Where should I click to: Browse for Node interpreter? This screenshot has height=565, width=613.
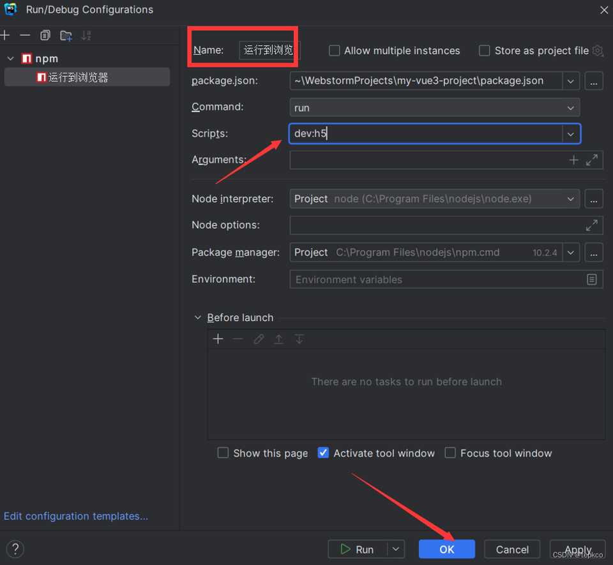pyautogui.click(x=594, y=199)
